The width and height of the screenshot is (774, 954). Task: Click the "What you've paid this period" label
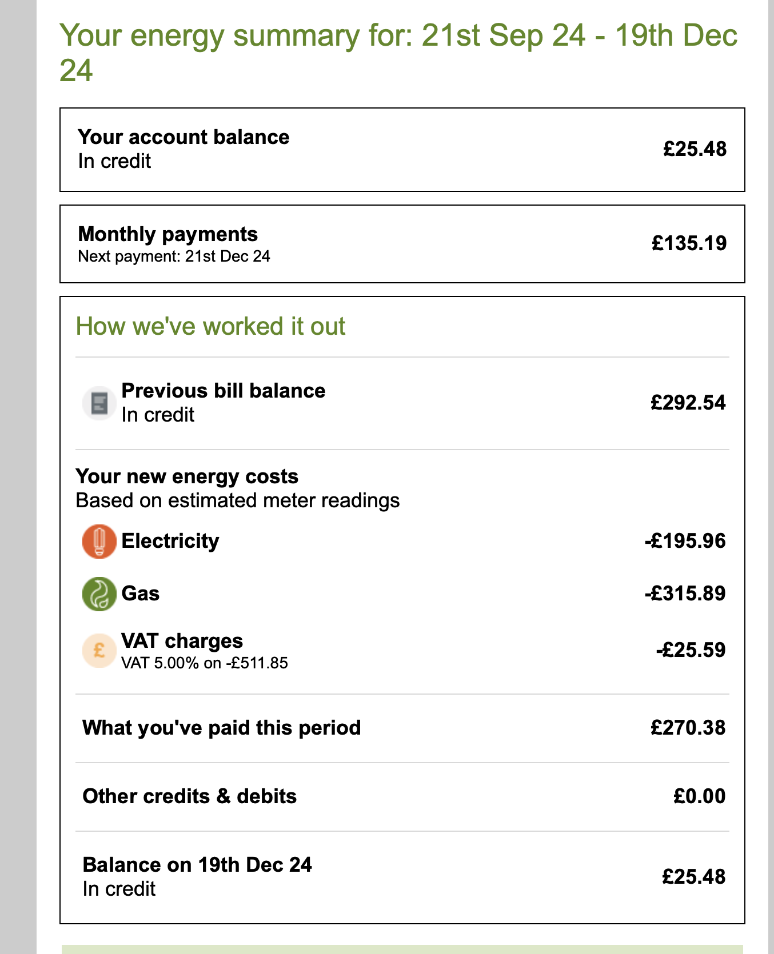(221, 728)
